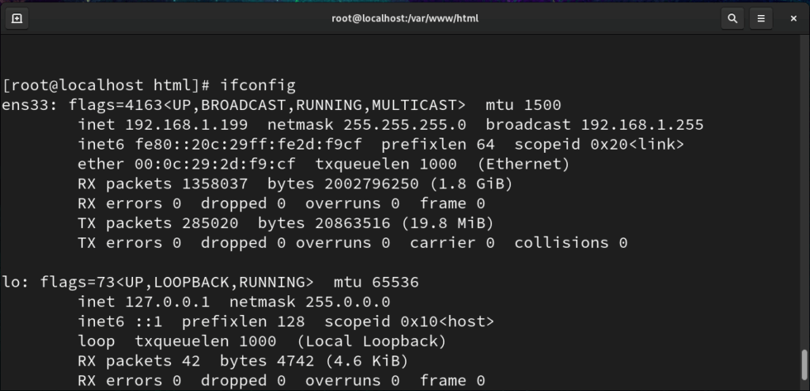This screenshot has width=810, height=391.
Task: Click the ifconfig command text
Action: pos(258,85)
